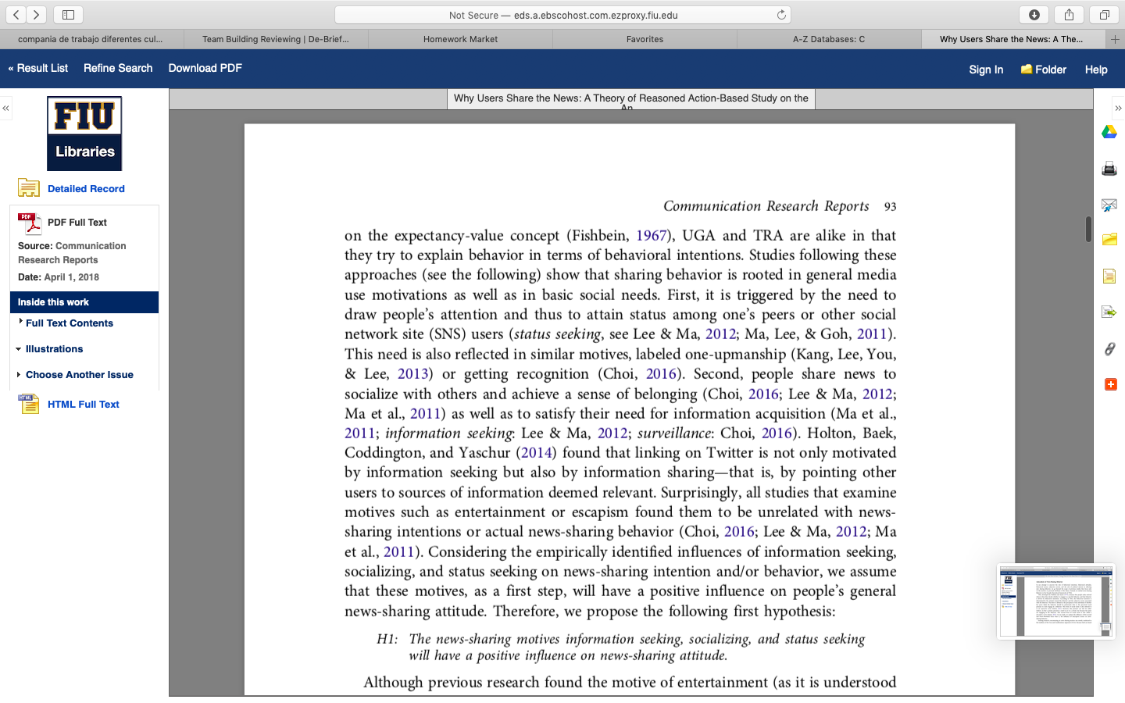Click the 1967 Fishbein citation link
This screenshot has width=1125, height=703.
651,235
